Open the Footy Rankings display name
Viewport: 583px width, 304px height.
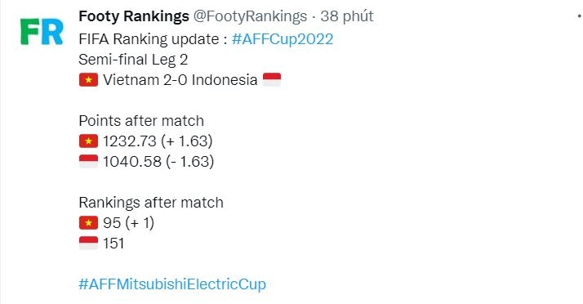point(134,16)
